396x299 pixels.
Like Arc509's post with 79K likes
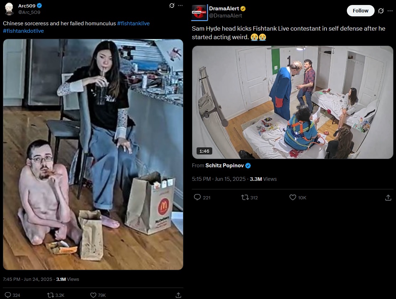pyautogui.click(x=98, y=295)
